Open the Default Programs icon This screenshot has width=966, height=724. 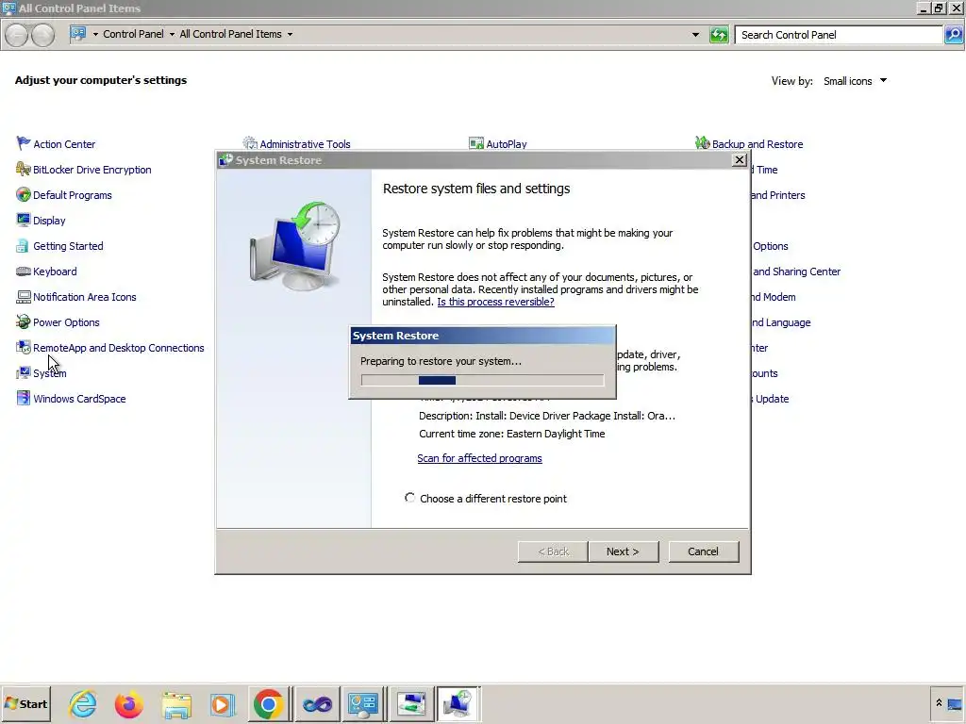pos(24,194)
